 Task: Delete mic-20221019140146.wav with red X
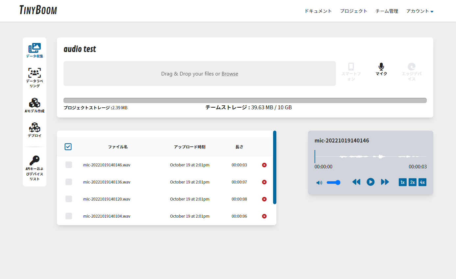coord(264,165)
